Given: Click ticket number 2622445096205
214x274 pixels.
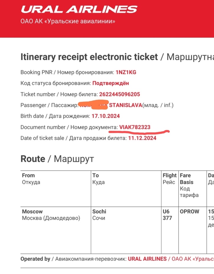Looking at the screenshot, I should [120, 94].
